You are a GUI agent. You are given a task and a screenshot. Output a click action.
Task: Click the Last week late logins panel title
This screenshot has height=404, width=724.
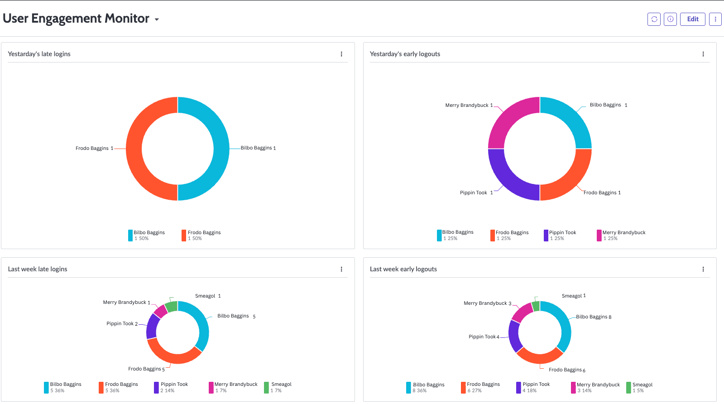coord(38,269)
